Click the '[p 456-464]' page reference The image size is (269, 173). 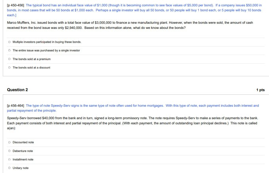coord(15,105)
